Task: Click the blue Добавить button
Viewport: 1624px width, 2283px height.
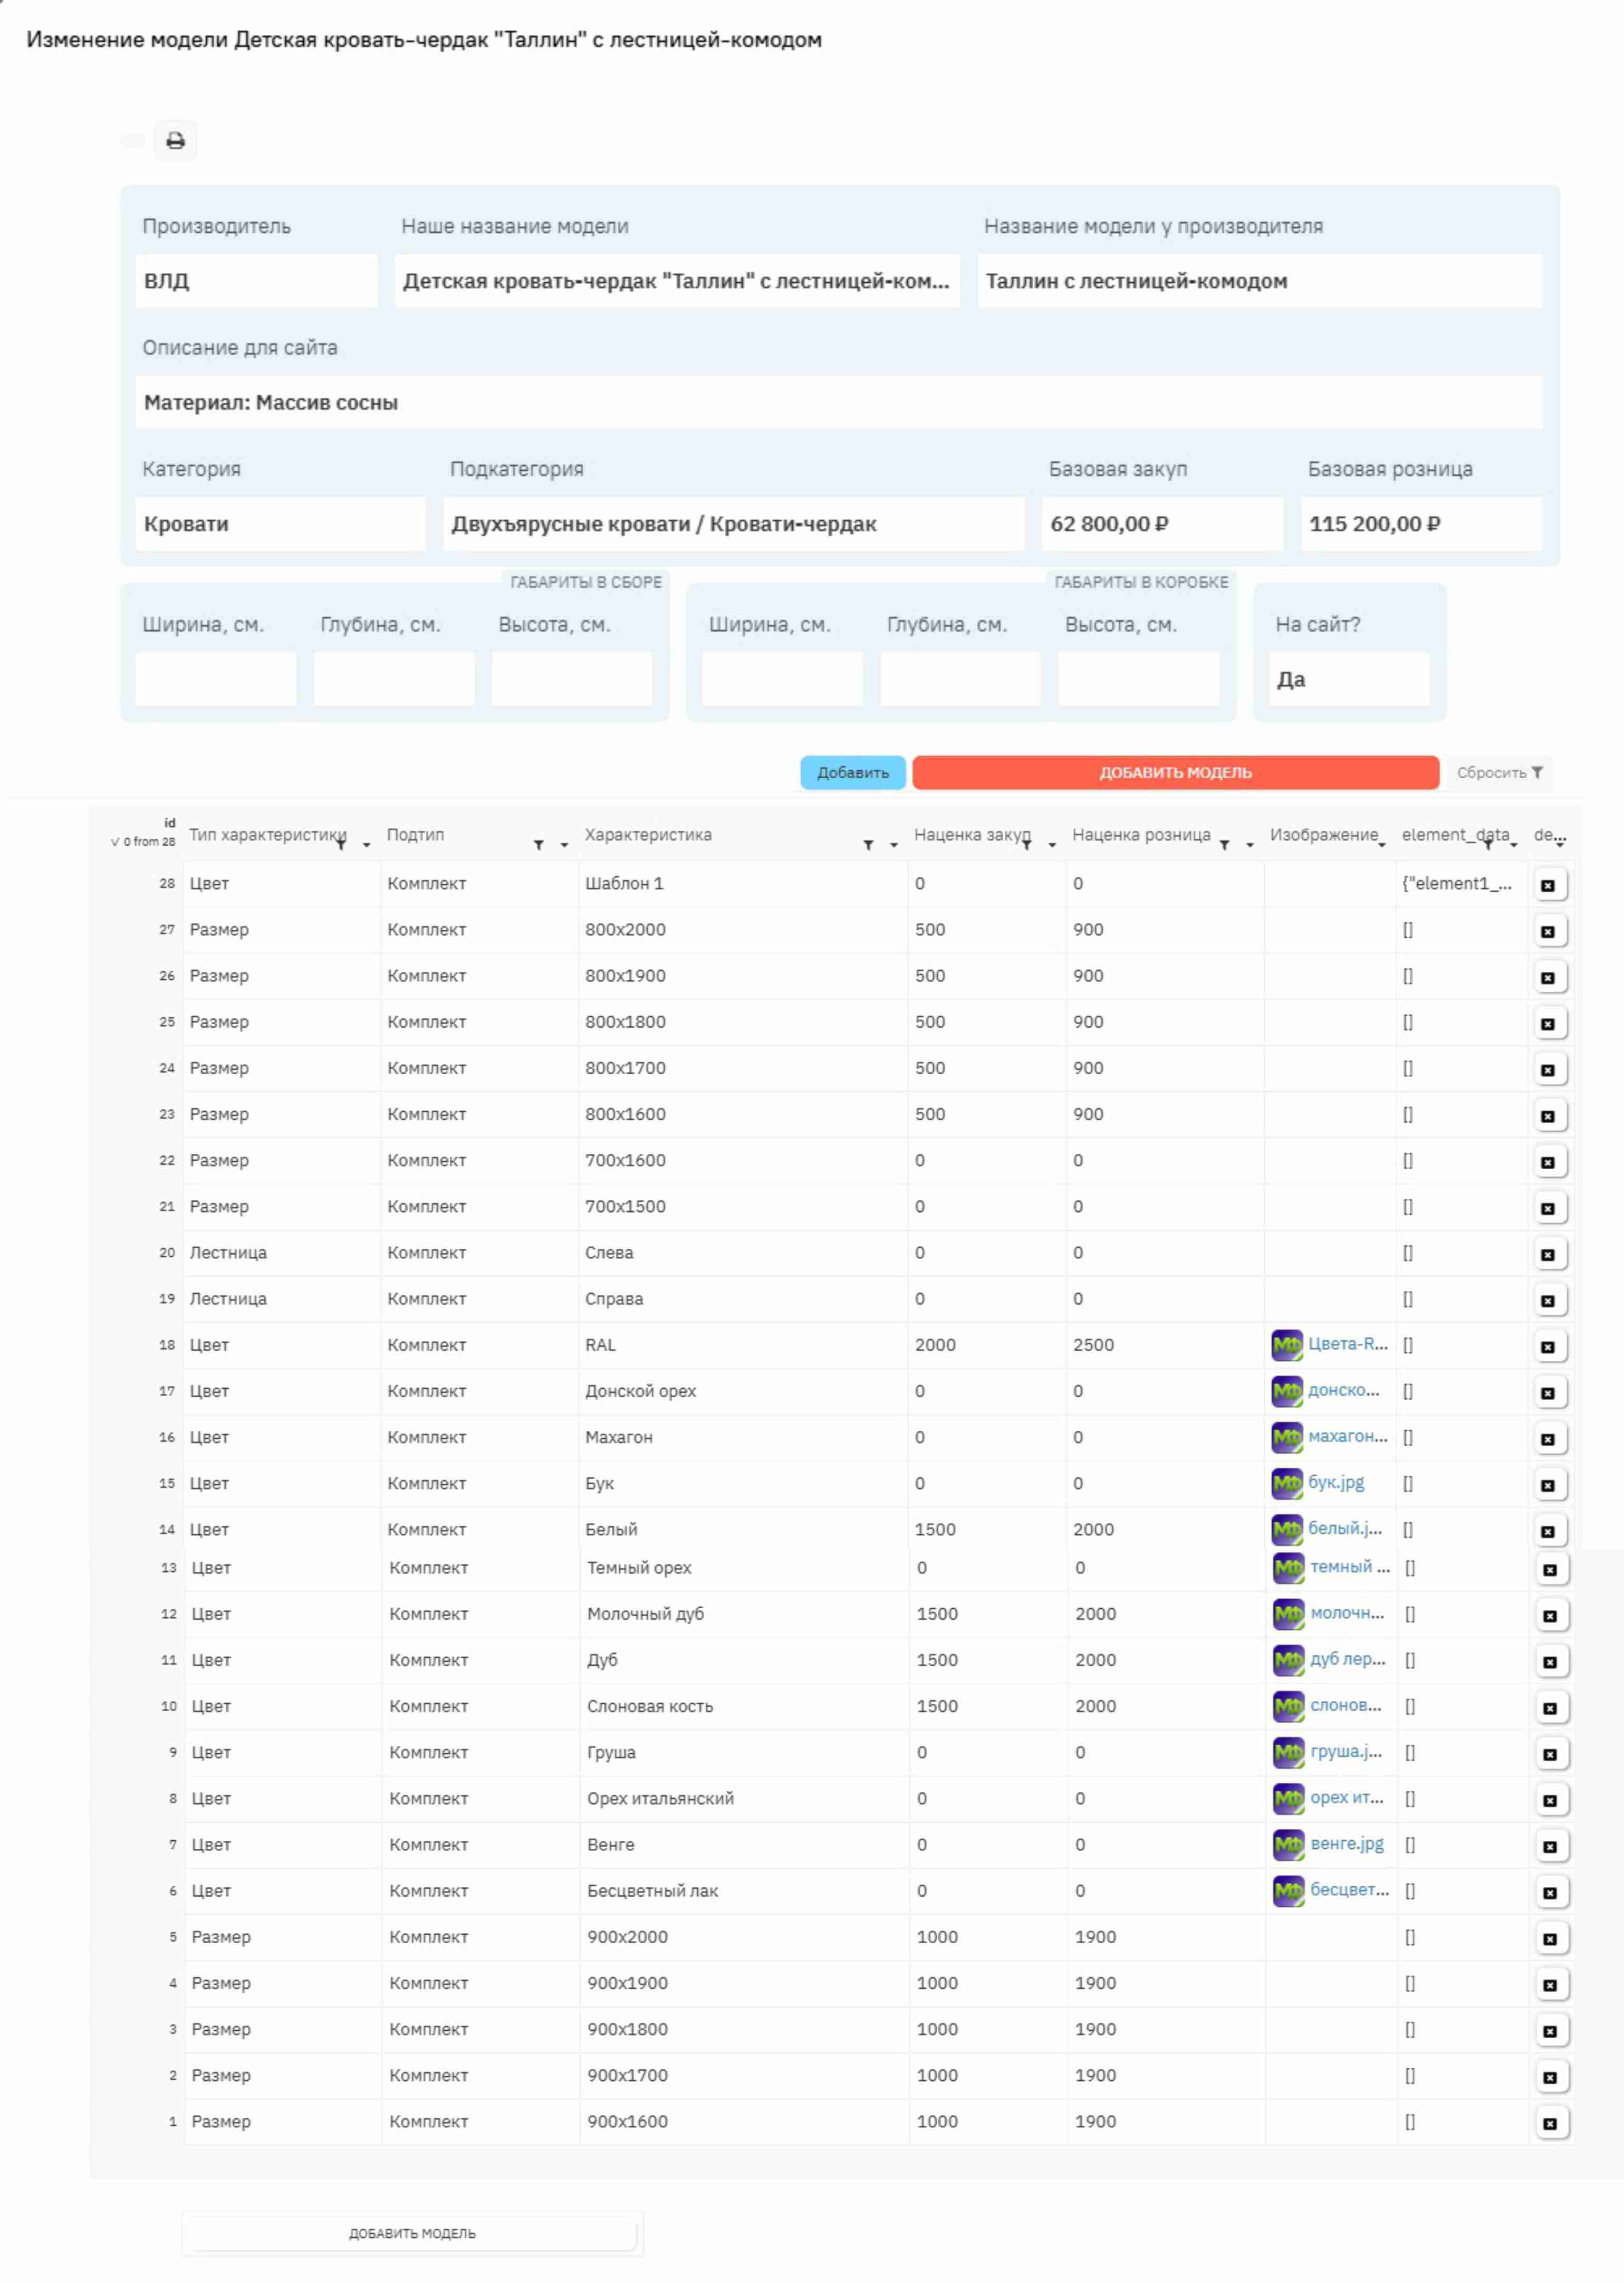Action: pos(852,772)
